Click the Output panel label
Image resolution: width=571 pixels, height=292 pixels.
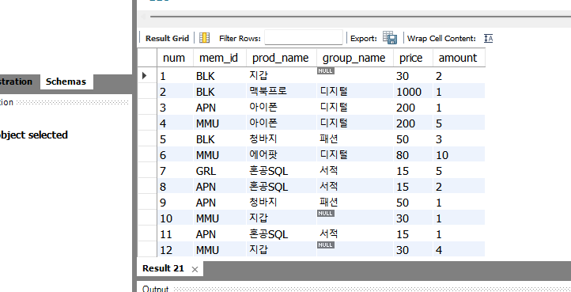tap(156, 289)
